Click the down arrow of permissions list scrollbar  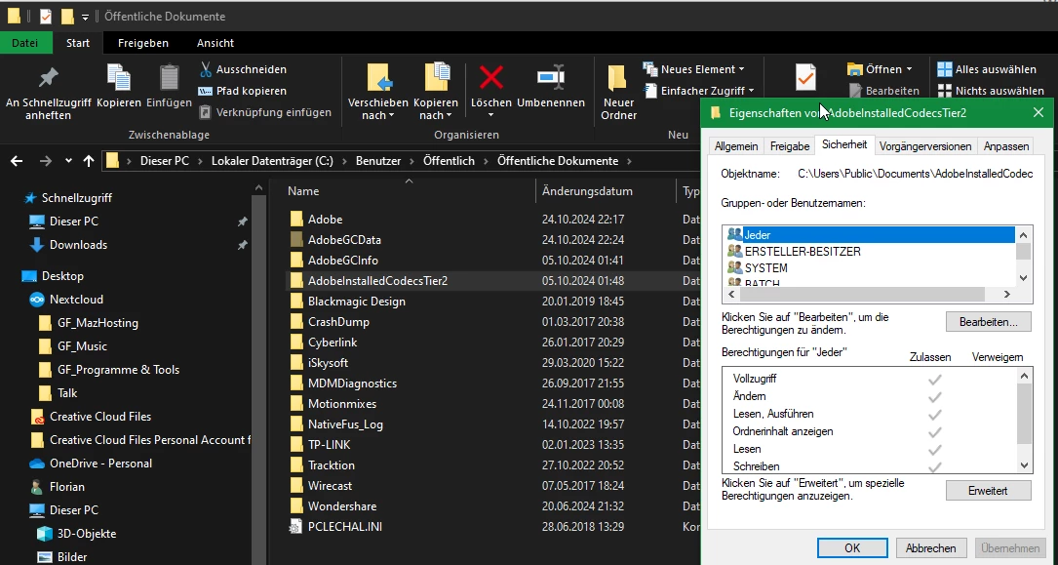(x=1024, y=465)
